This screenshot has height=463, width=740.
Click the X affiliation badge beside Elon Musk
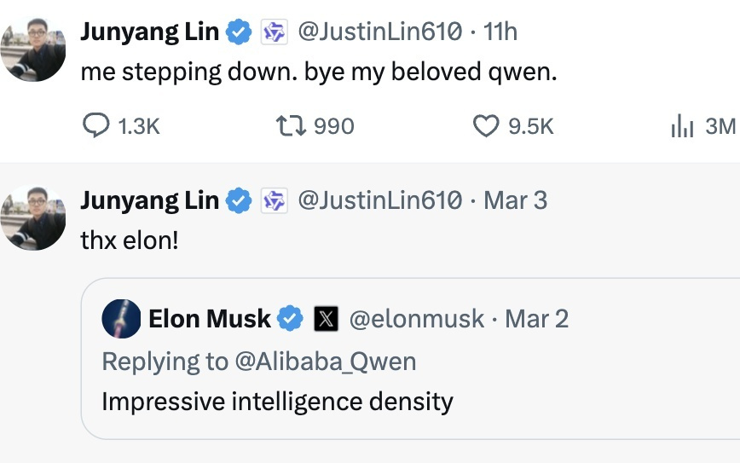[x=325, y=320]
